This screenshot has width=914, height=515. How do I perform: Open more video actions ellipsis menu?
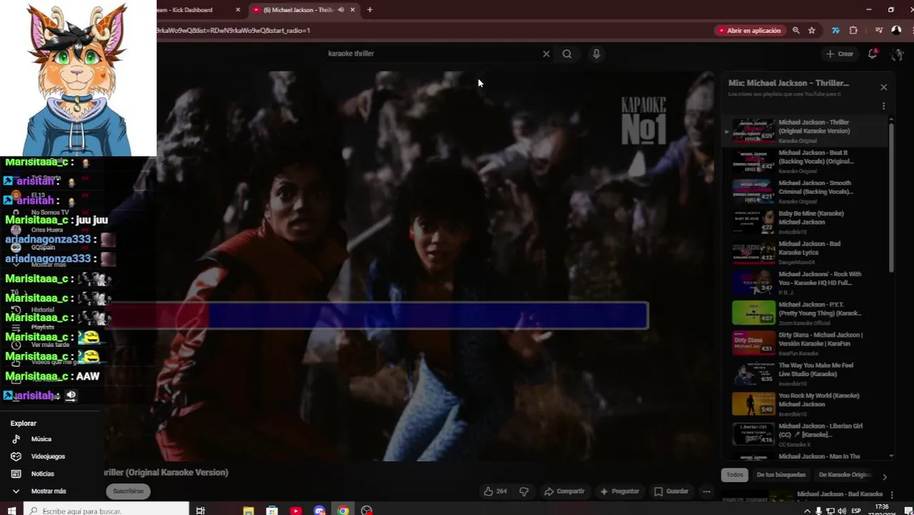(707, 491)
